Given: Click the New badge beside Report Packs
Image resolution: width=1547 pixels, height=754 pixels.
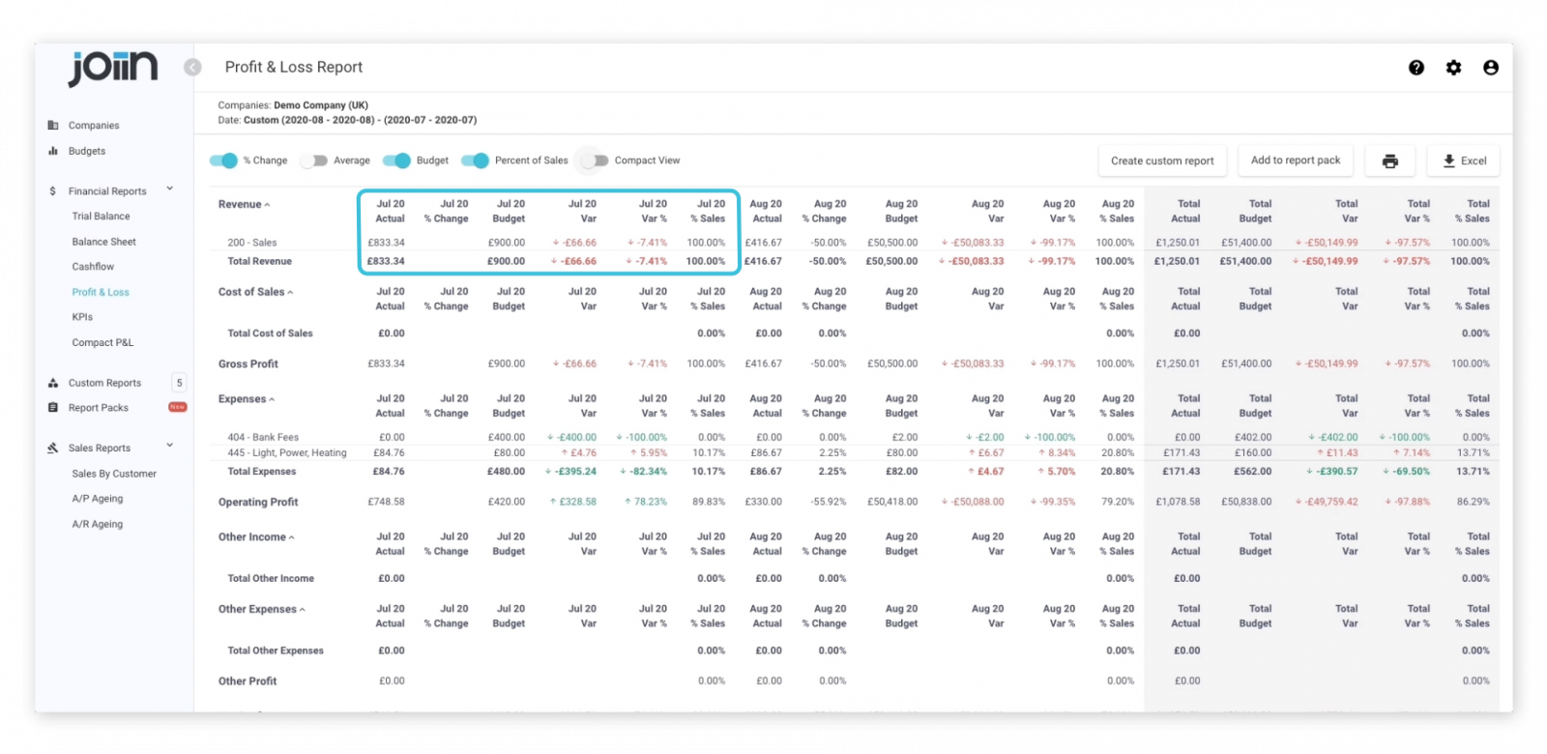Looking at the screenshot, I should [178, 407].
